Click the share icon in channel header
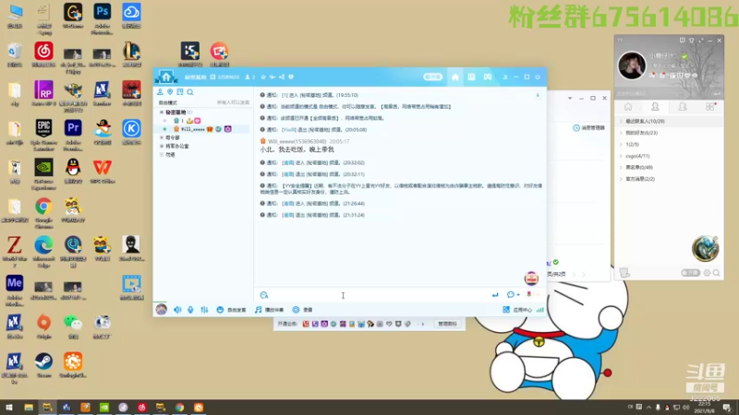Image resolution: width=739 pixels, height=415 pixels. point(282,77)
